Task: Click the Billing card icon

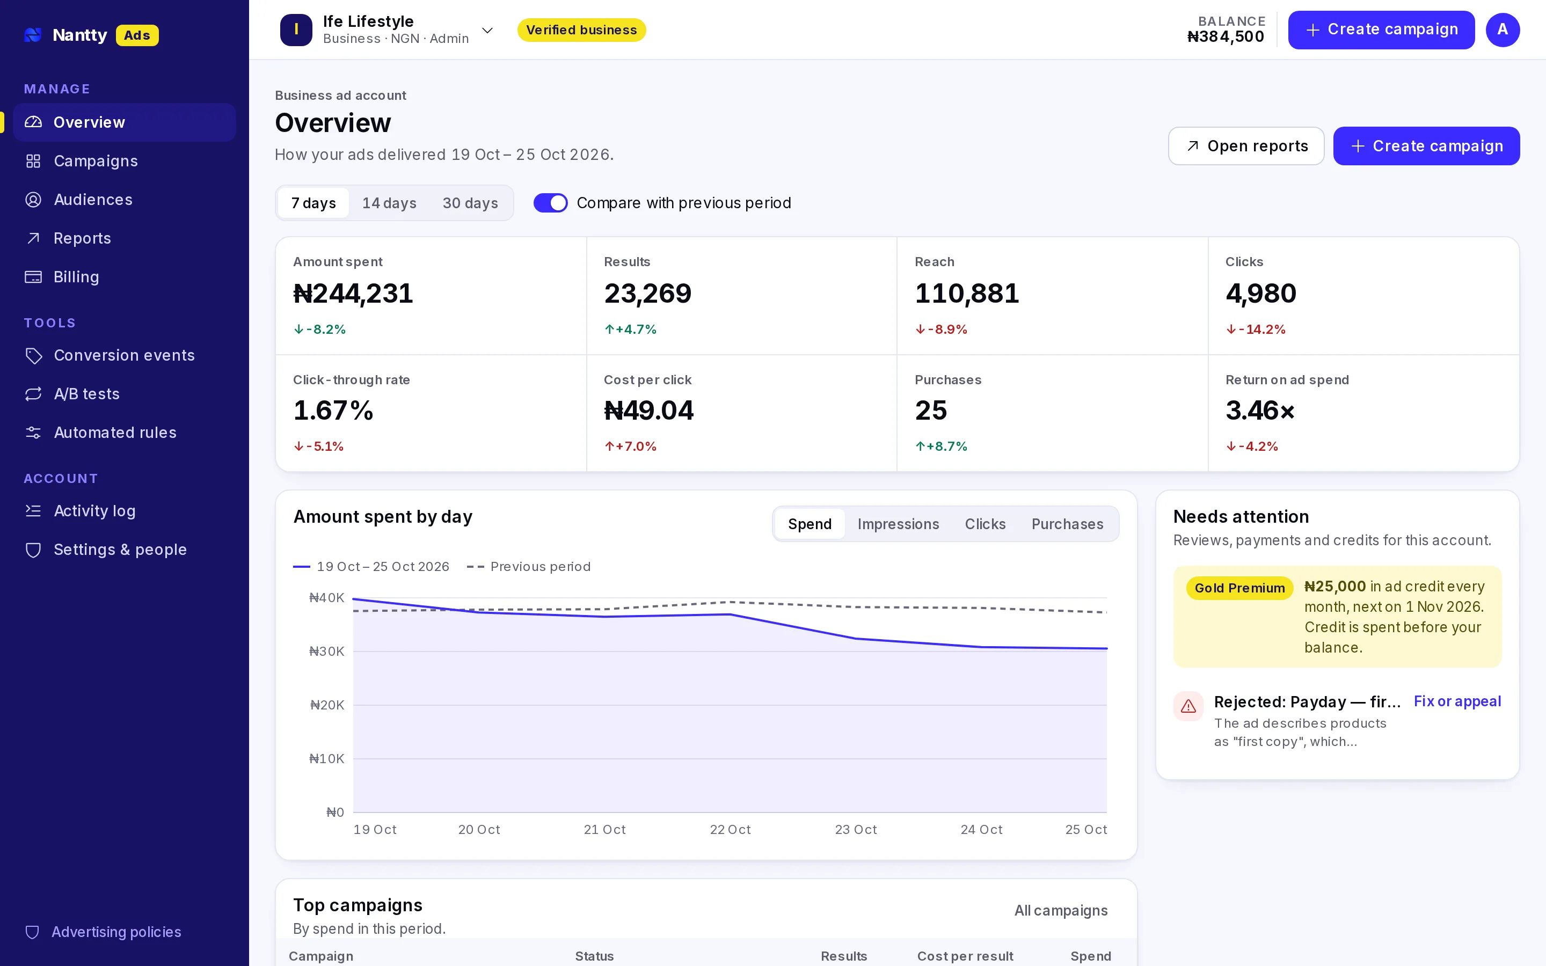Action: (x=33, y=276)
